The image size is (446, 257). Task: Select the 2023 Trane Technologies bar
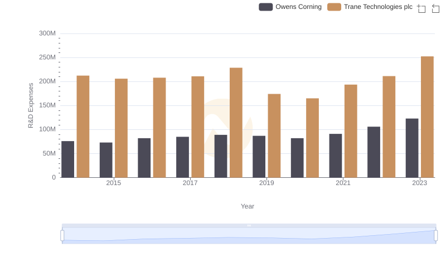pyautogui.click(x=427, y=117)
